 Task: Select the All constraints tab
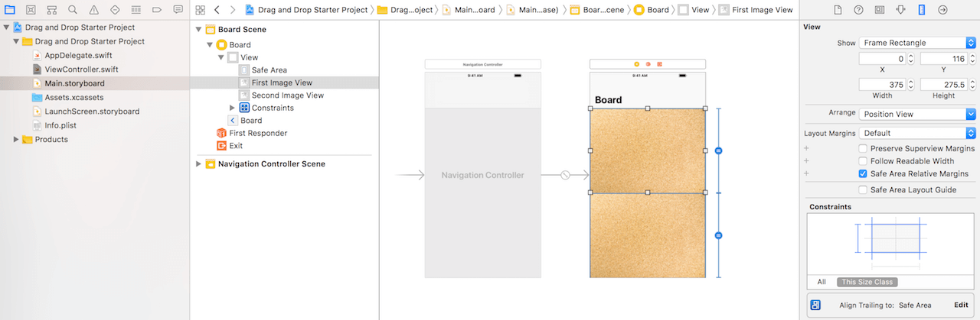click(821, 282)
